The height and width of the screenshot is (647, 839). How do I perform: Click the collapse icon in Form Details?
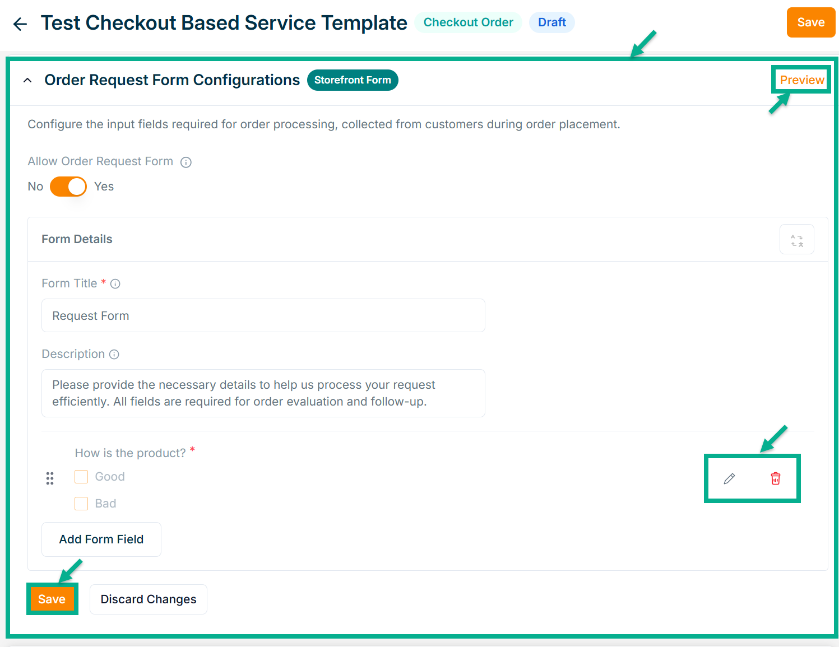pos(796,240)
